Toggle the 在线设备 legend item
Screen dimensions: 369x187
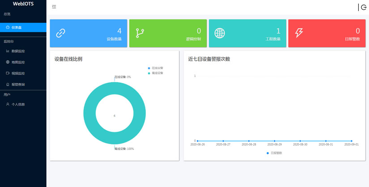[155, 68]
